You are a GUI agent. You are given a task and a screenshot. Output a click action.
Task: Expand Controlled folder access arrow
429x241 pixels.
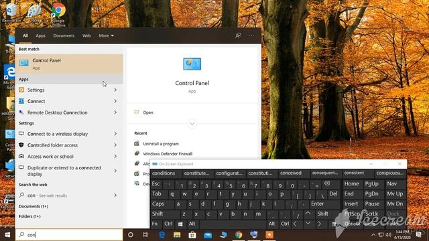click(x=115, y=145)
